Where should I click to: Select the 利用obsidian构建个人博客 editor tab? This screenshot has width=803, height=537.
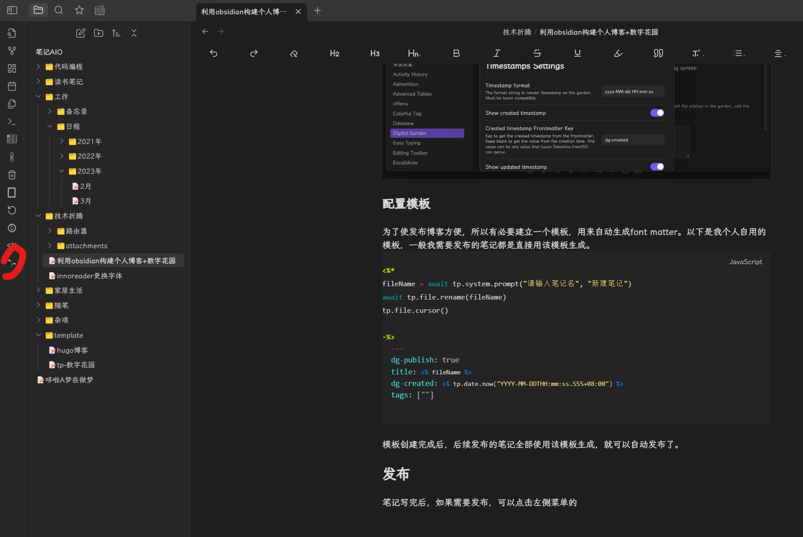244,12
